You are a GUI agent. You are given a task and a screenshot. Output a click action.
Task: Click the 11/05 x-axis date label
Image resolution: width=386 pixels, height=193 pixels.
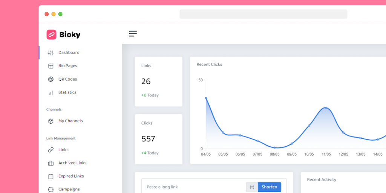click(x=326, y=154)
